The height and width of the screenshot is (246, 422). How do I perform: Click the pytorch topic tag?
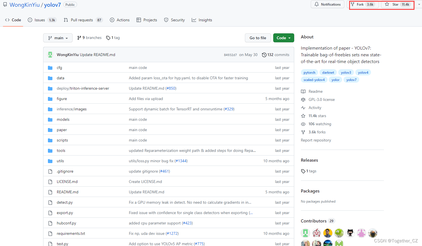click(309, 72)
